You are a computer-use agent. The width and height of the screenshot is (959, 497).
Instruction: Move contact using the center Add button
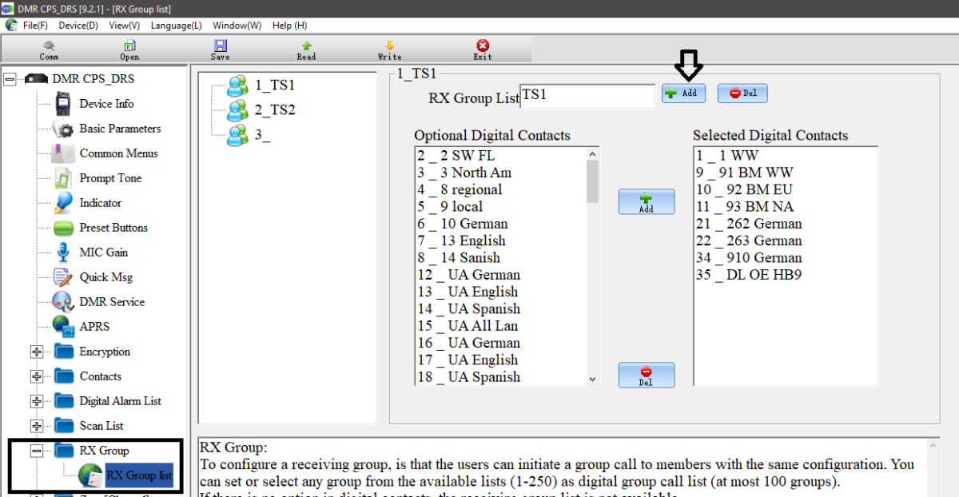(646, 201)
